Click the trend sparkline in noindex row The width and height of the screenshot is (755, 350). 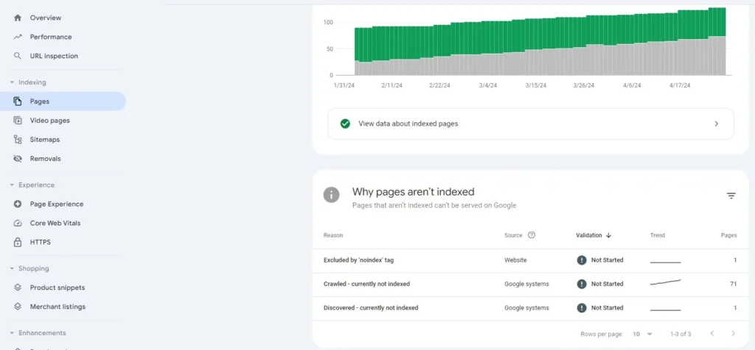point(666,262)
